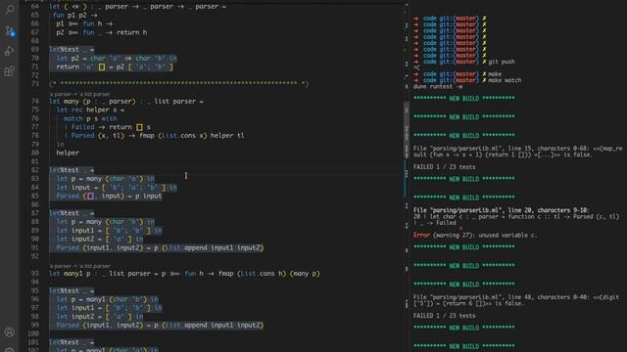This screenshot has height=352, width=627.
Task: Click 'return h' at end of line 67
Action: click(131, 32)
